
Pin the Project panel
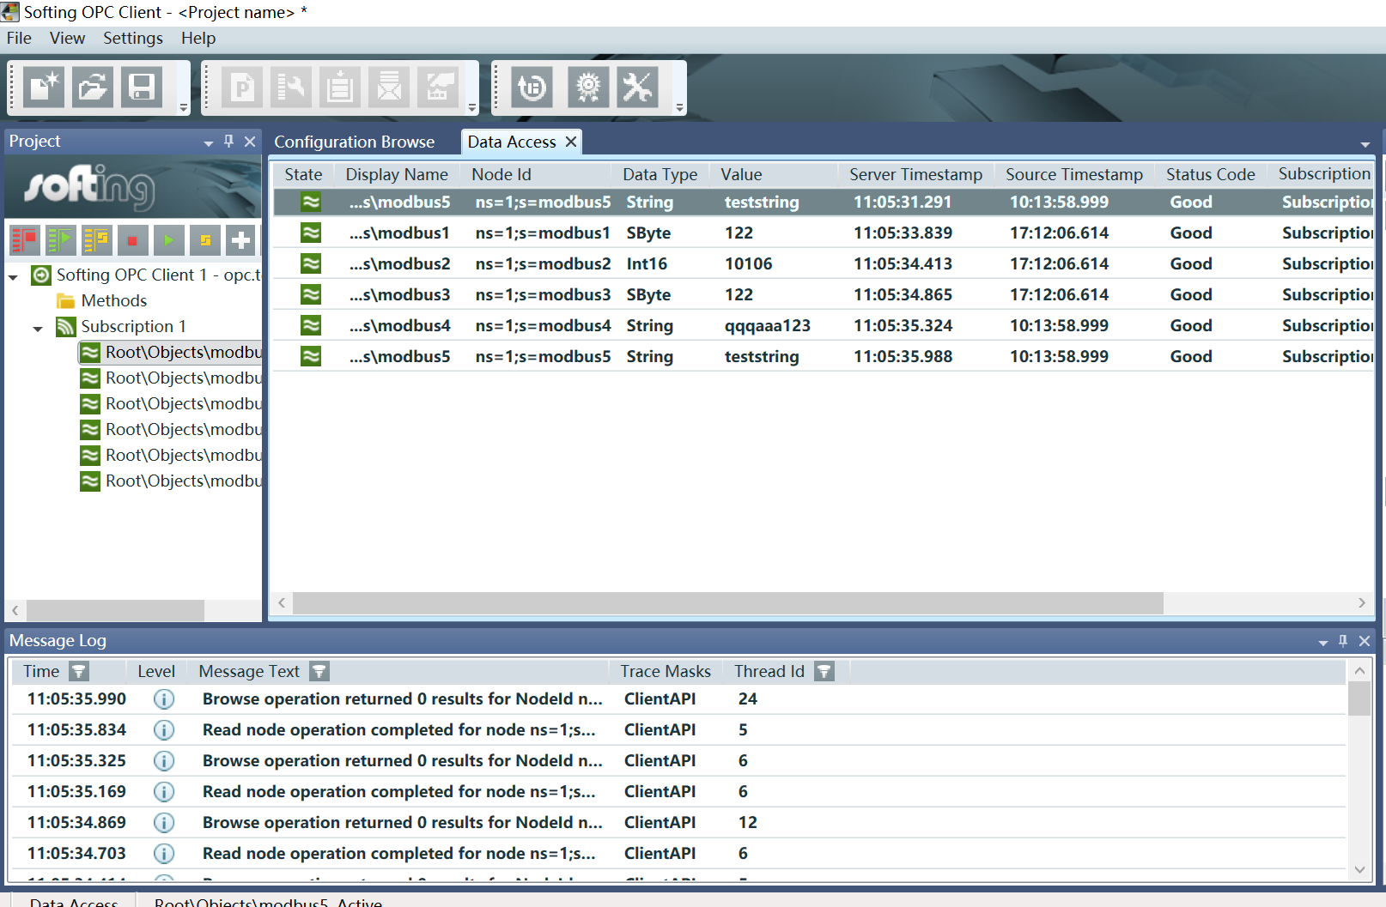228,141
